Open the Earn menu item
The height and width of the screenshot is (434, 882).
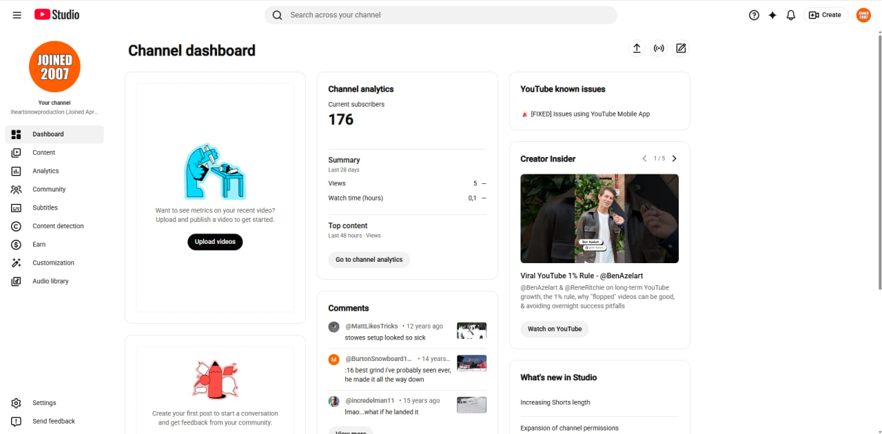[54, 245]
